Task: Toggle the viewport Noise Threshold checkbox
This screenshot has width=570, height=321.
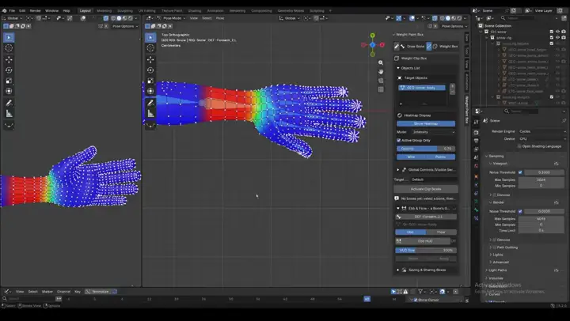Action: (x=520, y=172)
